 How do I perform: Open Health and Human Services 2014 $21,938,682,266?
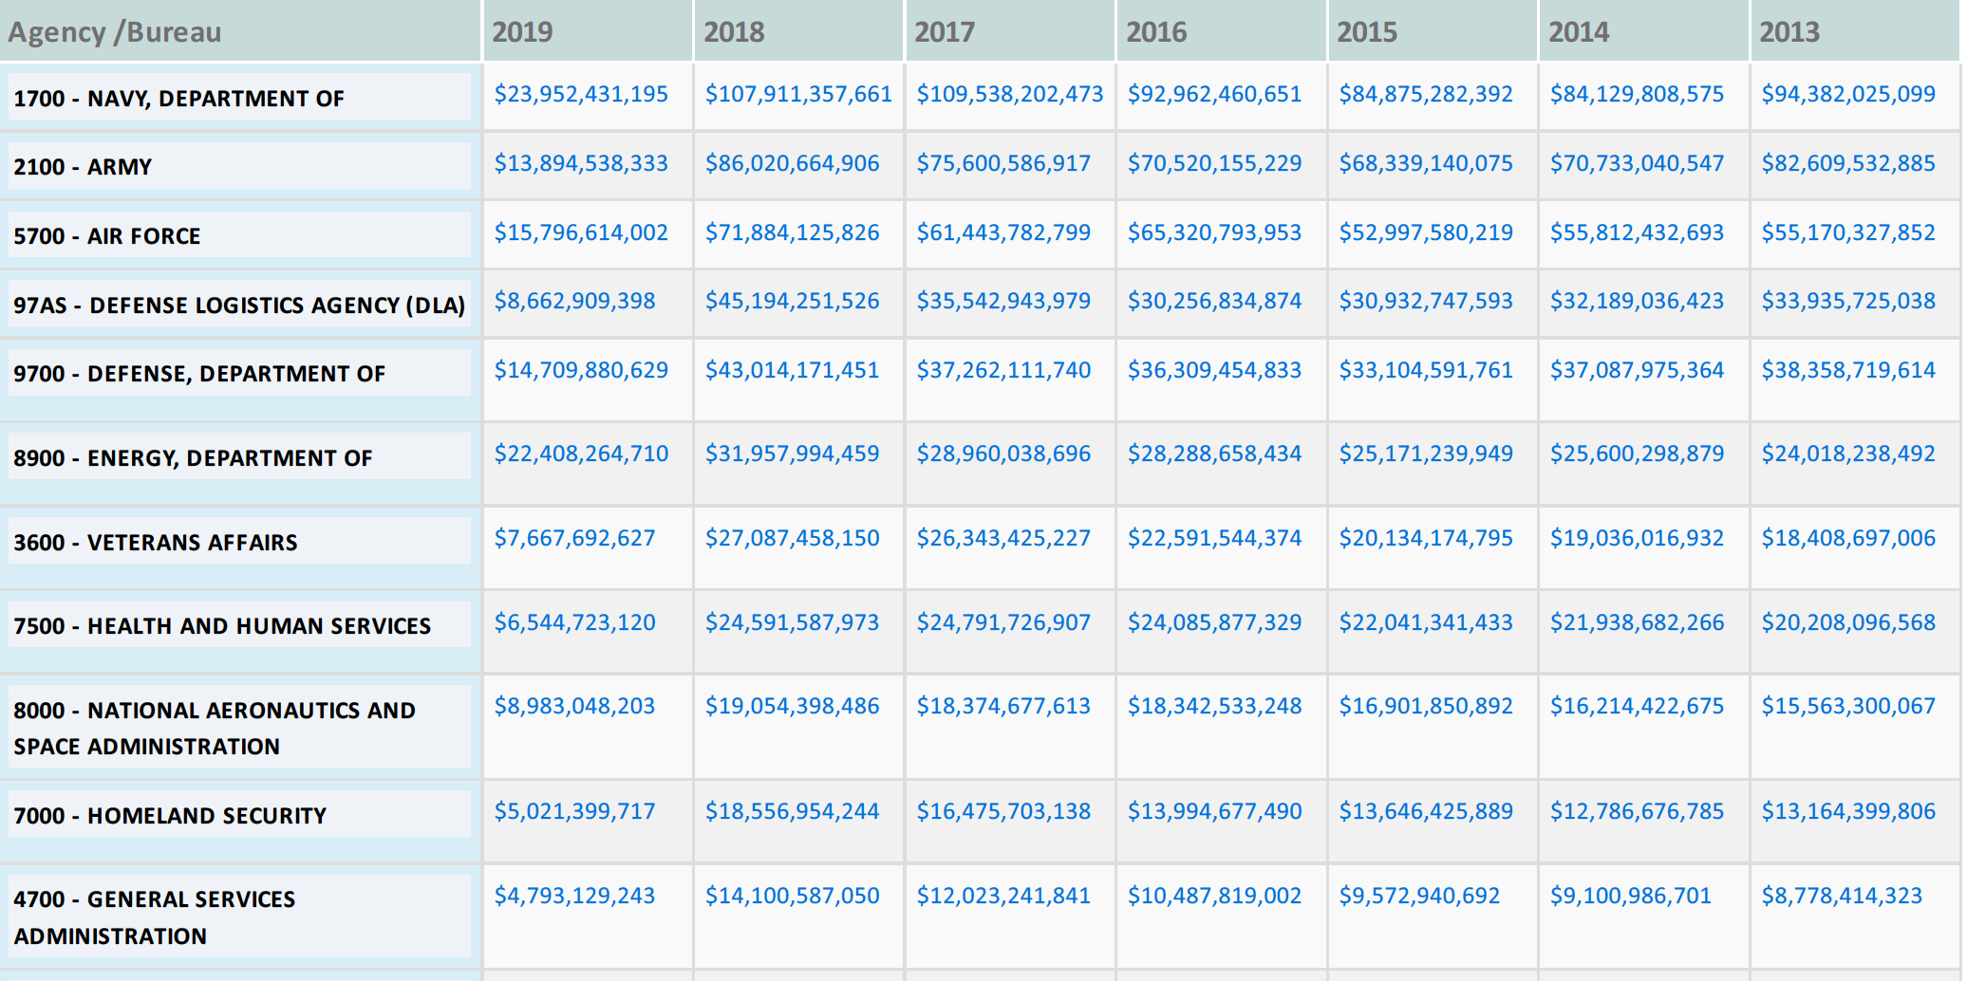[1637, 622]
